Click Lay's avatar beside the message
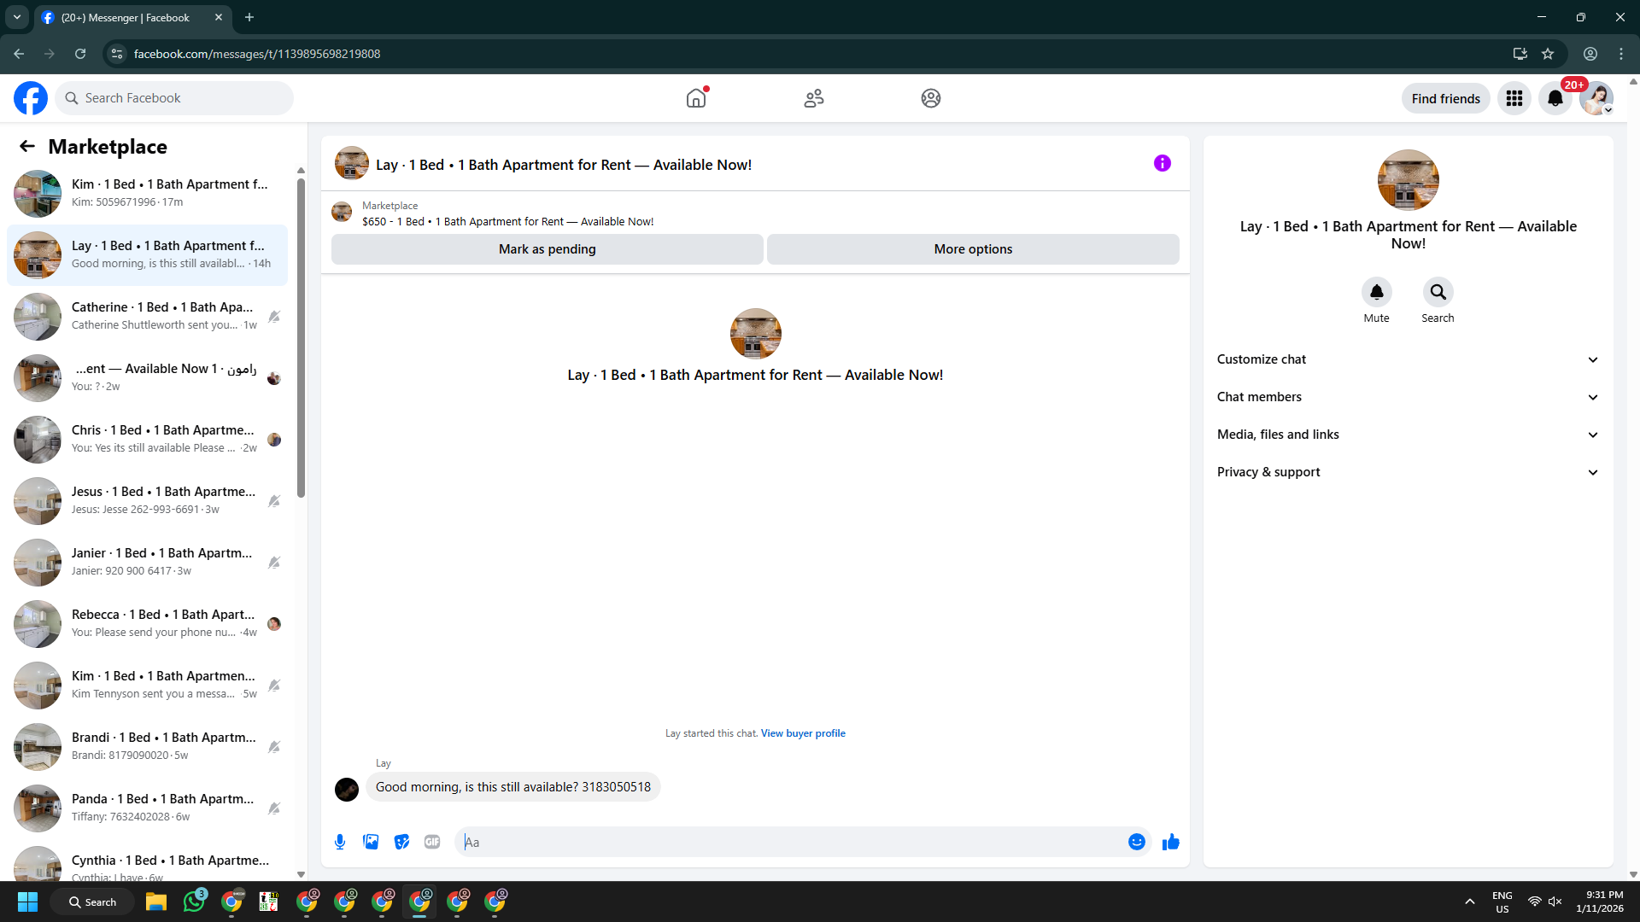Screen dimensions: 1640x922 click(347, 790)
